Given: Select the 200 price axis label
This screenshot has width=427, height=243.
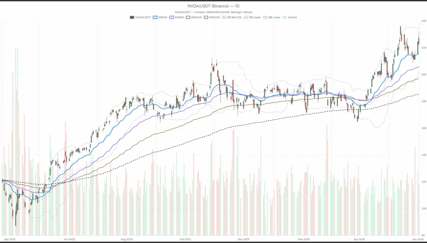Looking at the screenshot, I should point(424,74).
